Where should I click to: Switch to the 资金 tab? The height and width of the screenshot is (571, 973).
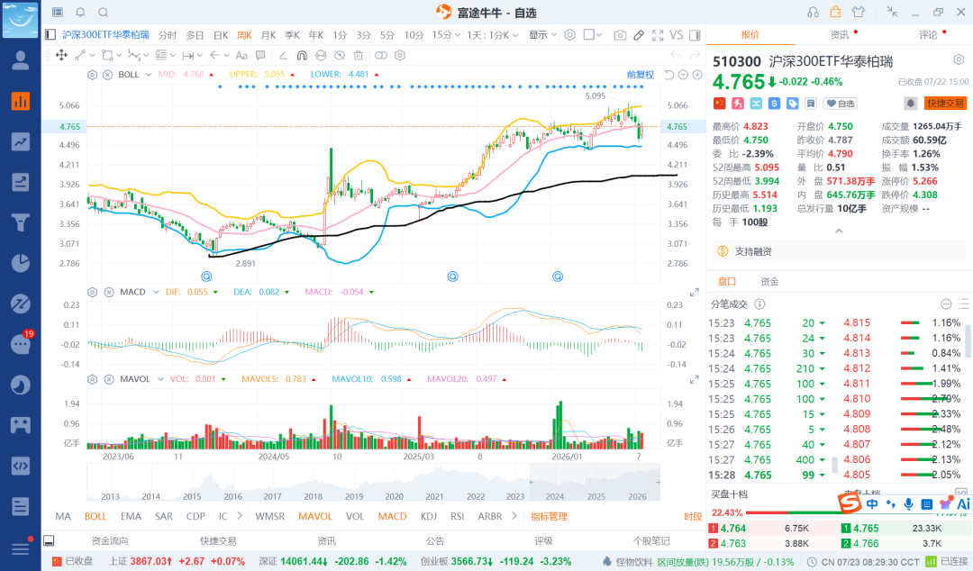click(769, 281)
